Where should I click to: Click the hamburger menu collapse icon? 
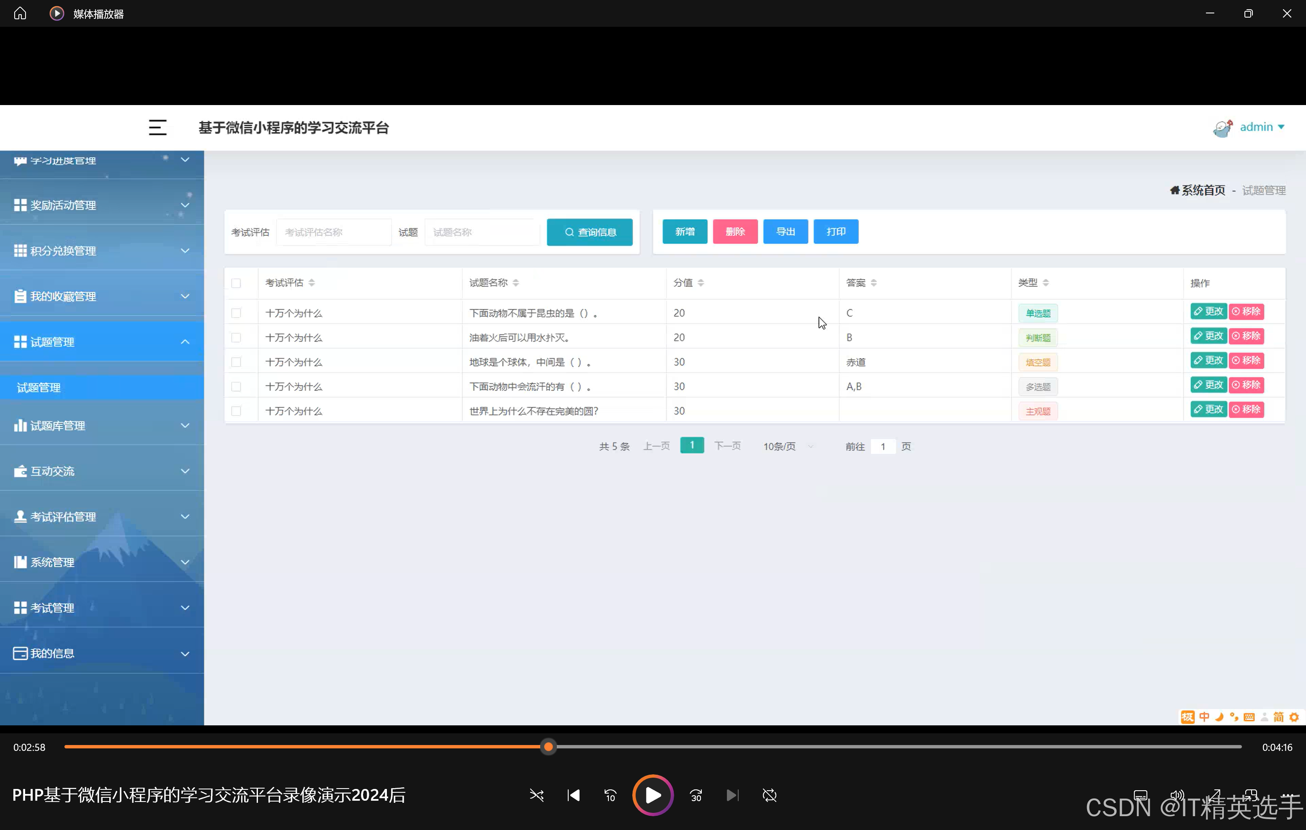pyautogui.click(x=157, y=127)
